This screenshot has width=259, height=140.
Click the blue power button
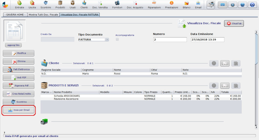[252, 5]
